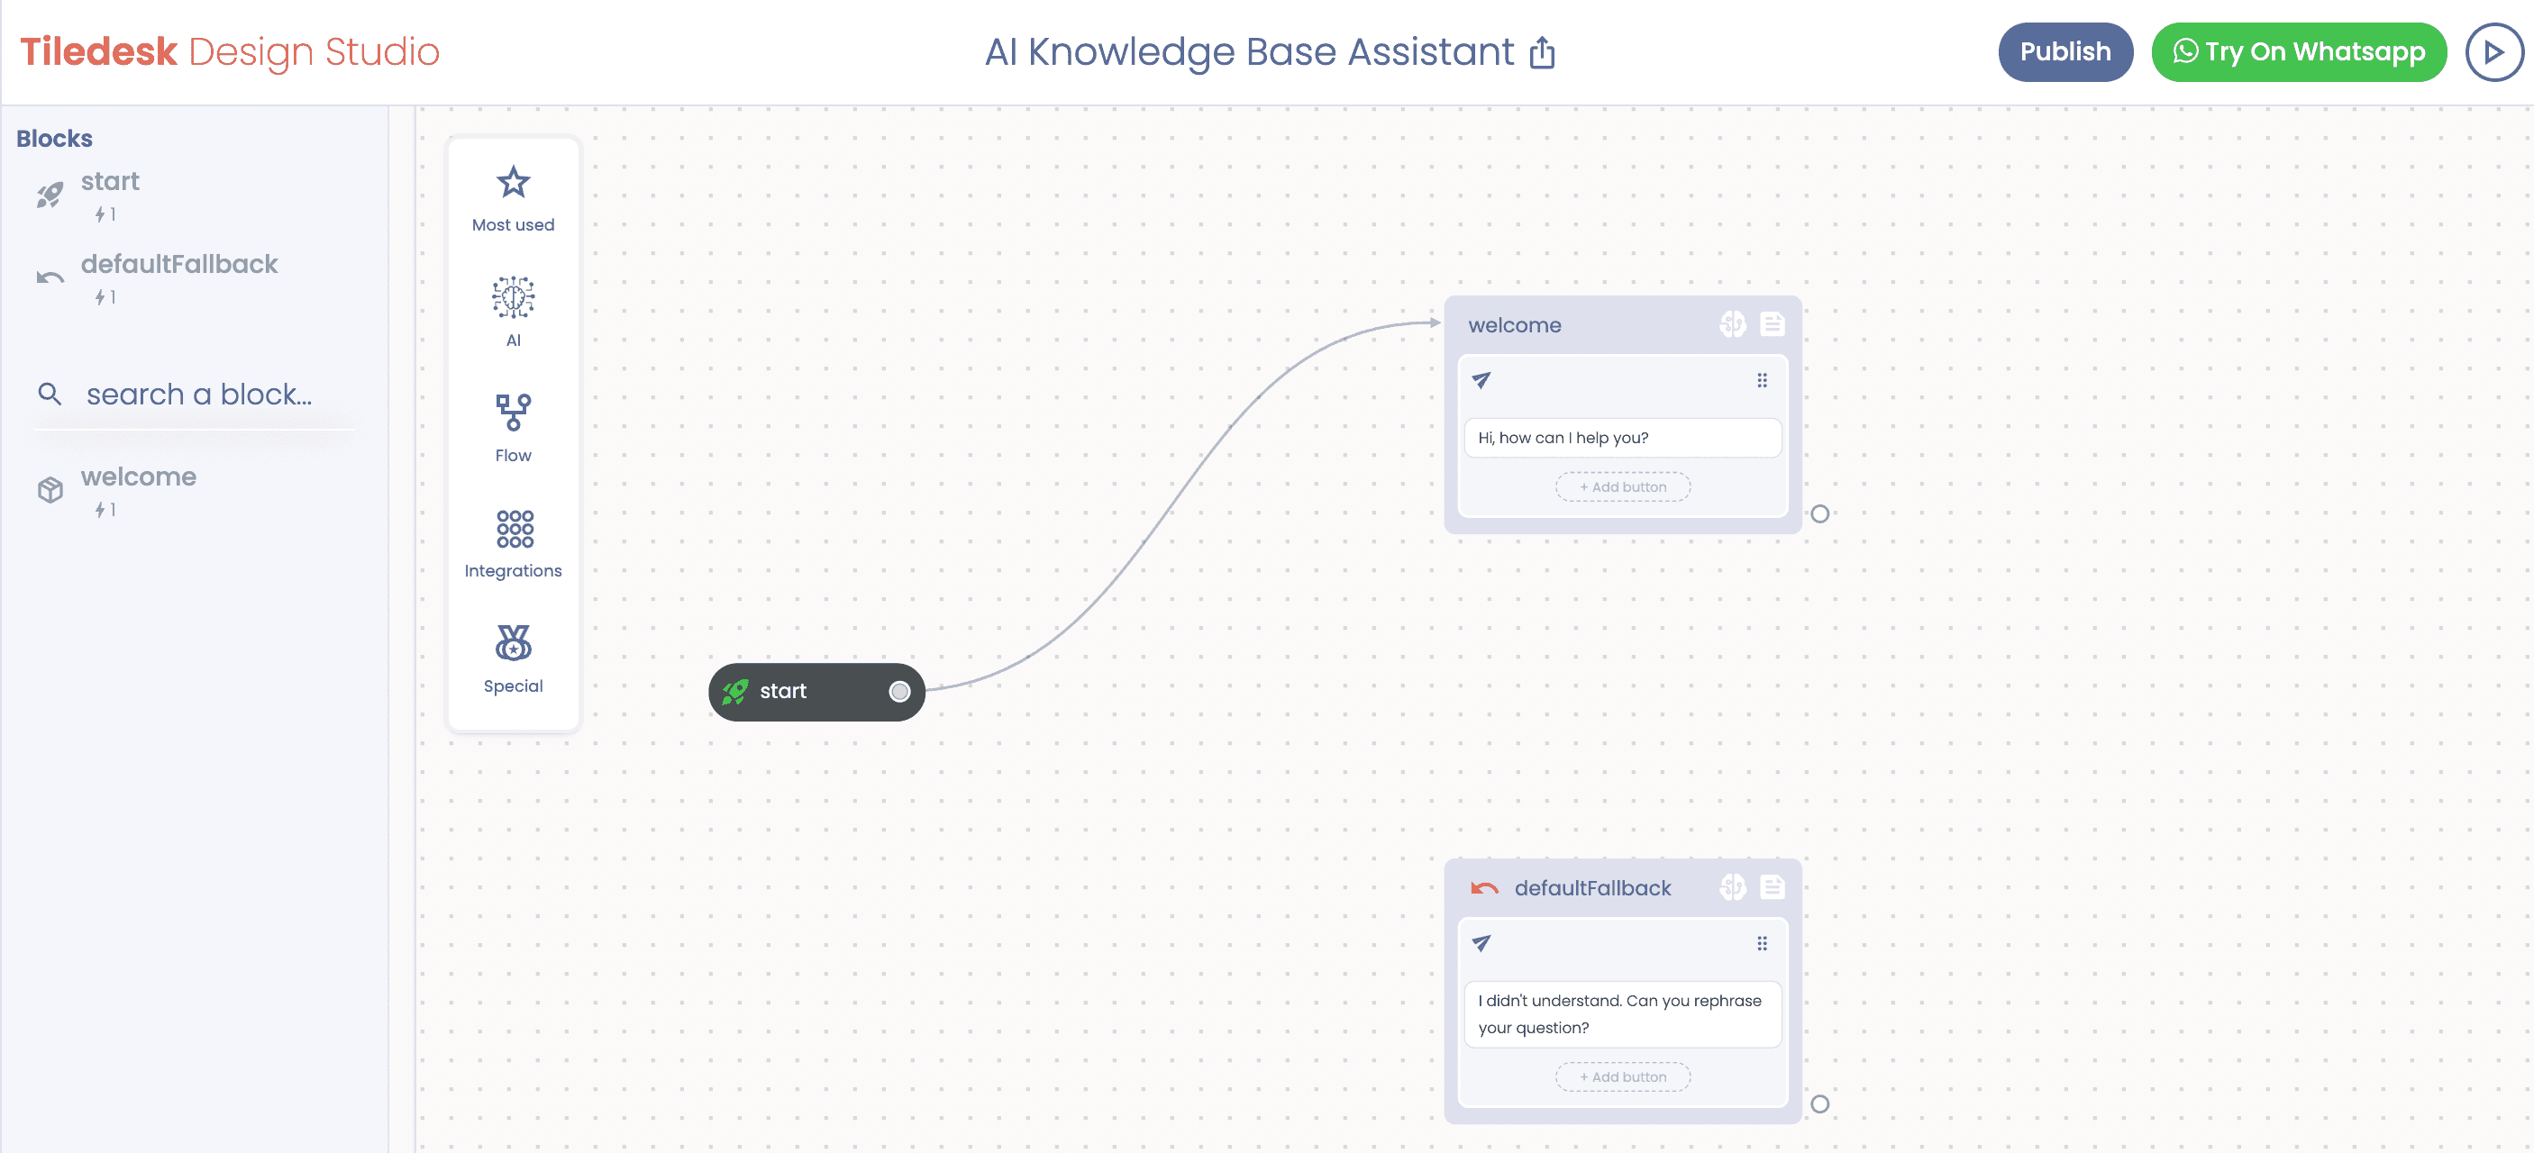Click the search magnifier icon

click(50, 395)
